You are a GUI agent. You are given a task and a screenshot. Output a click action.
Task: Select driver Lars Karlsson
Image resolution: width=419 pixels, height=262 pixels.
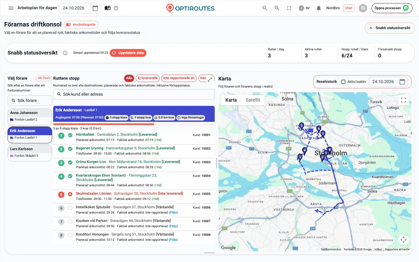pyautogui.click(x=30, y=153)
